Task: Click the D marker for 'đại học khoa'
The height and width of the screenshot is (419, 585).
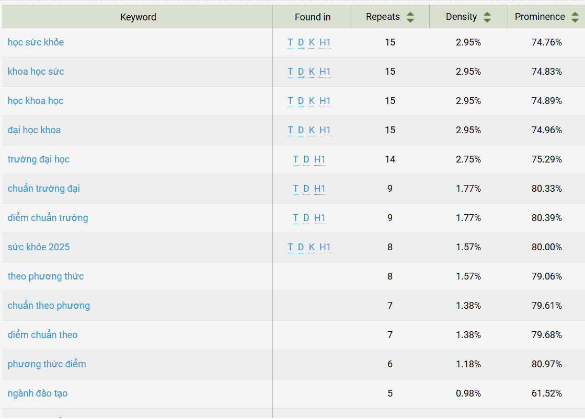Action: [301, 130]
